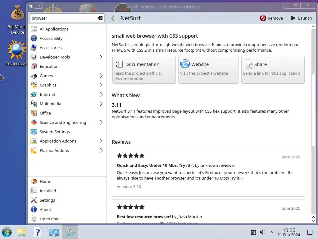Click the show desktop button
Image resolution: width=318 pixels, height=239 pixels.
[x=310, y=232]
